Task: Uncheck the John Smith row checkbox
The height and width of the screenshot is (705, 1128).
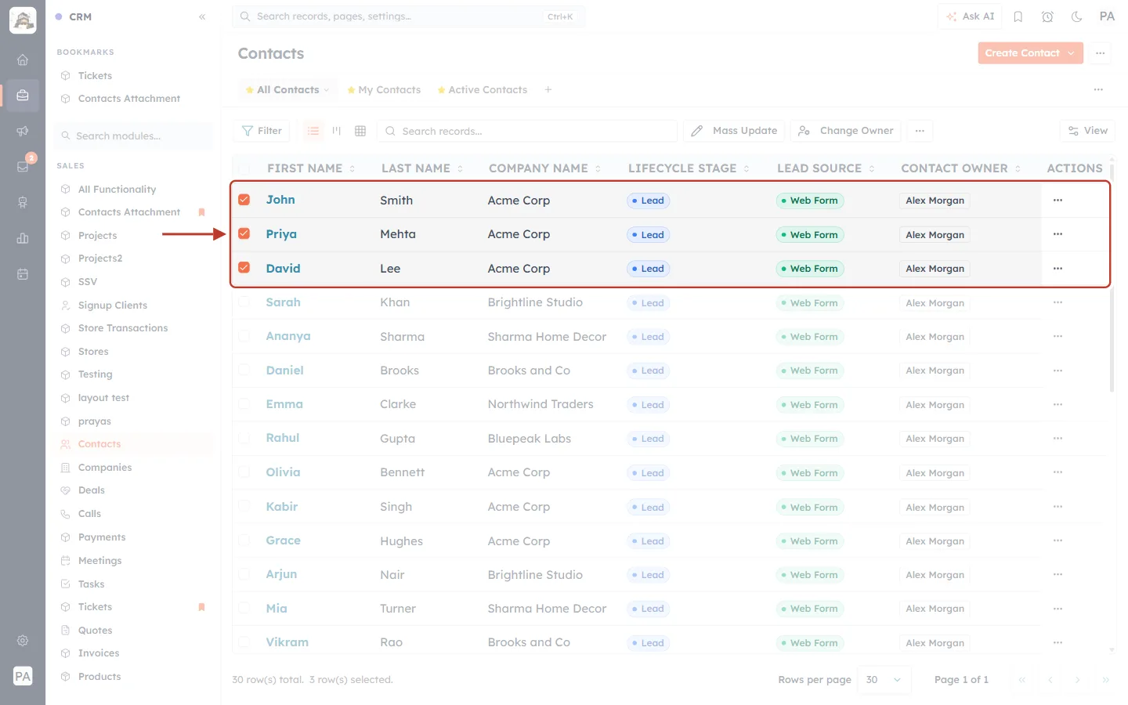Action: click(244, 200)
